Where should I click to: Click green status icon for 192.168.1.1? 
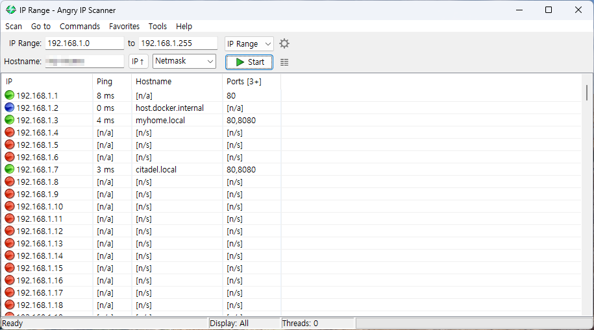pyautogui.click(x=10, y=96)
